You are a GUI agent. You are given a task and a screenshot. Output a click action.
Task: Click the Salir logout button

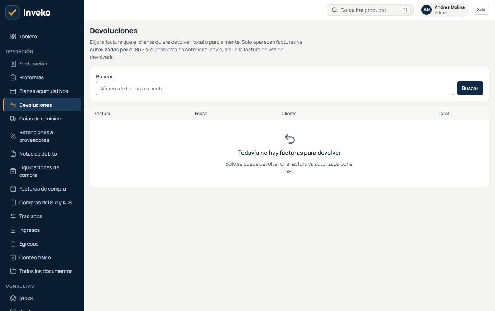[481, 10]
